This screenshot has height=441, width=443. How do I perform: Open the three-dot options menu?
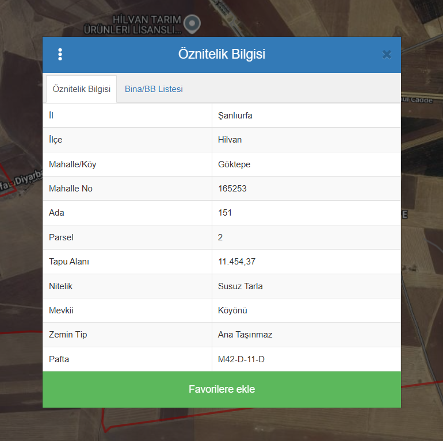(x=60, y=55)
